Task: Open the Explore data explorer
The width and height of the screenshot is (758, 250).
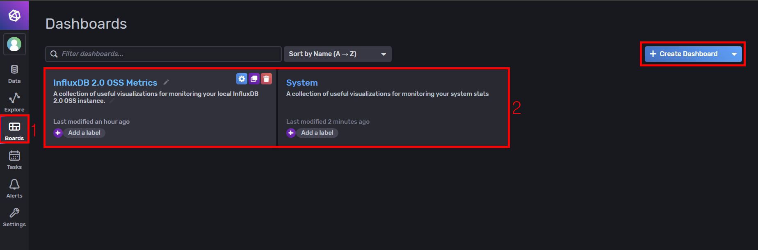Action: pos(14,103)
